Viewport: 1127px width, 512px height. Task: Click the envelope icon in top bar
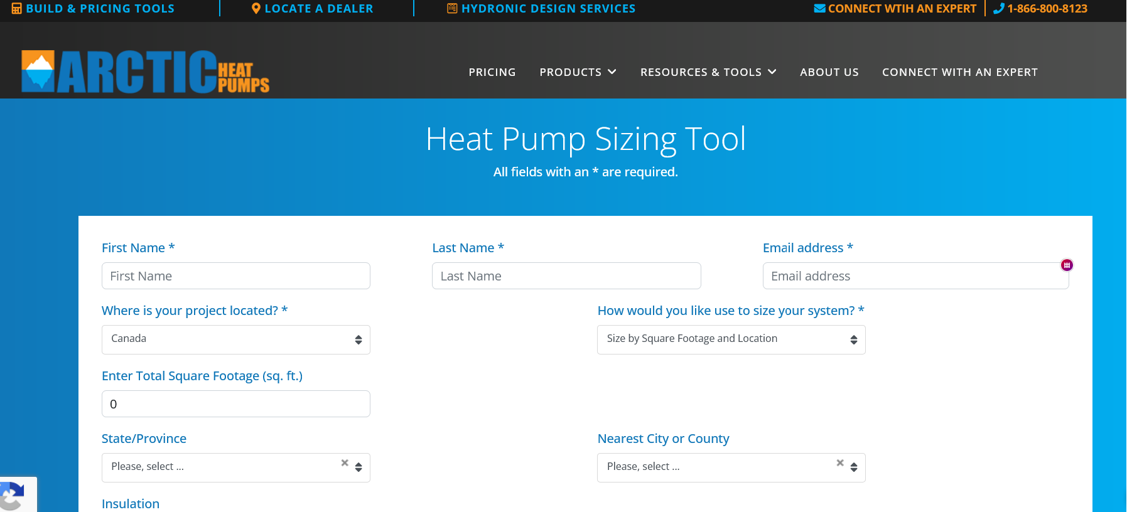click(819, 8)
